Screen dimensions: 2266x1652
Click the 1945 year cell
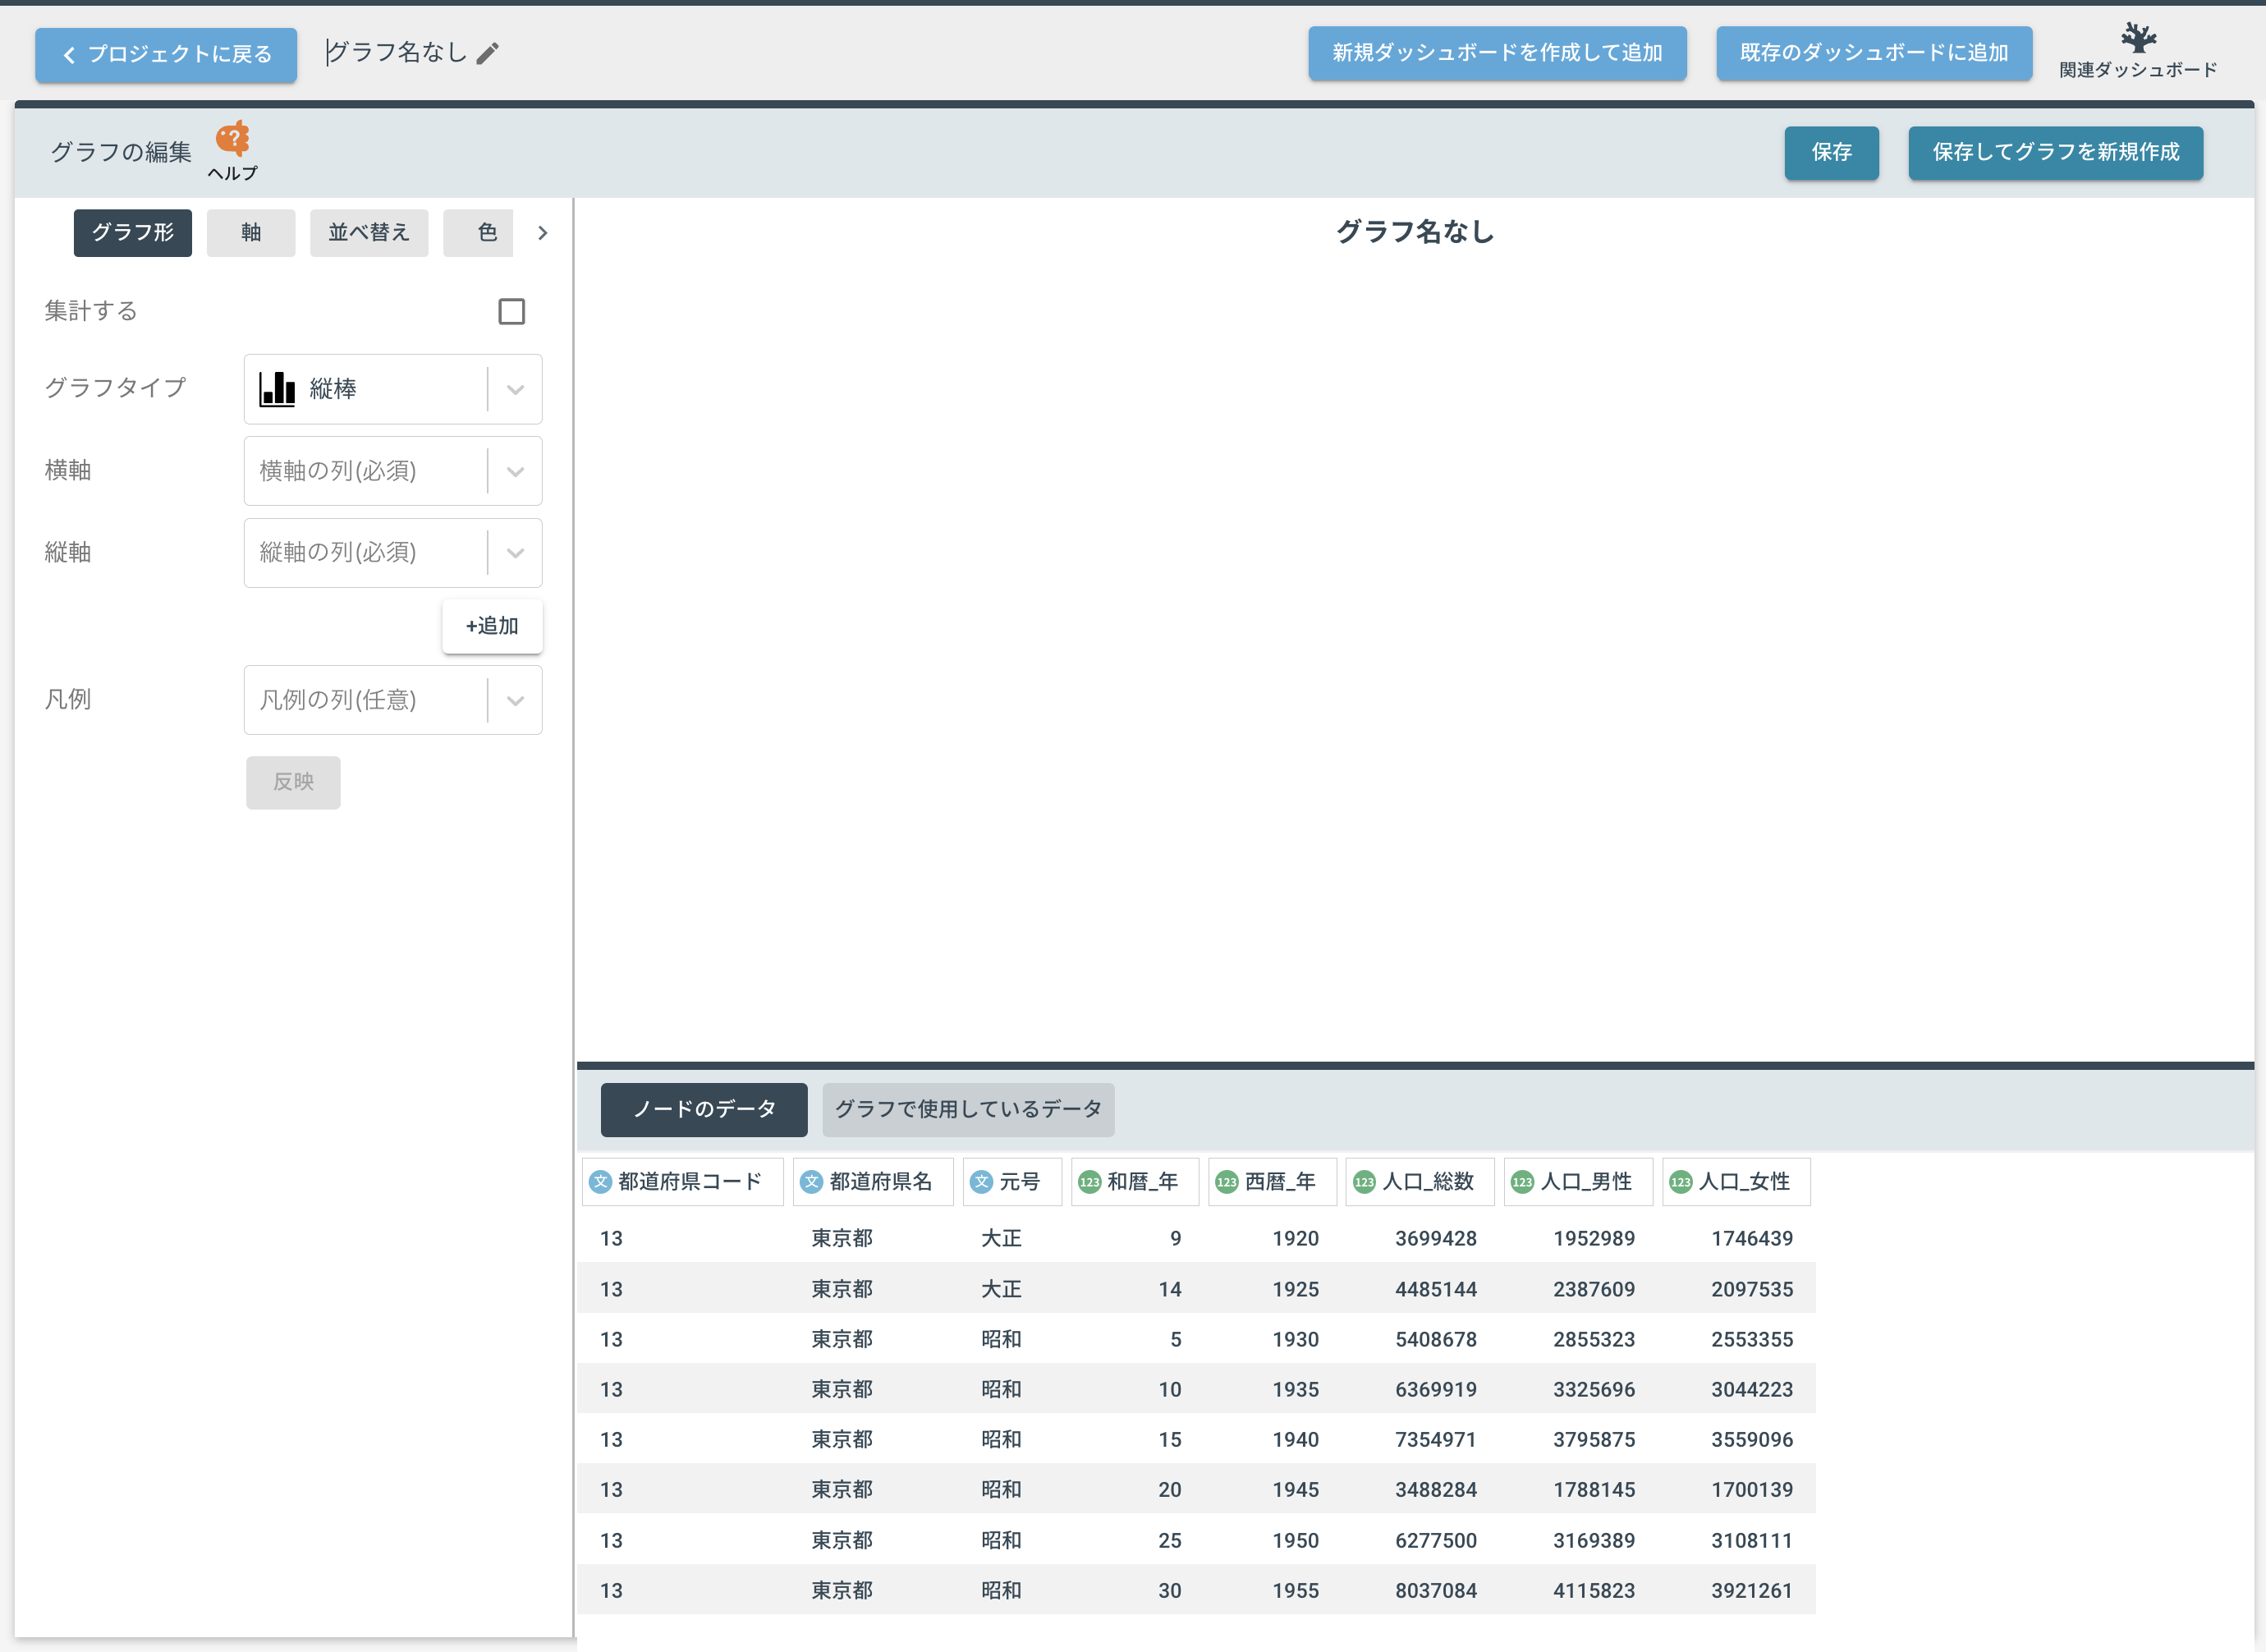[x=1295, y=1489]
